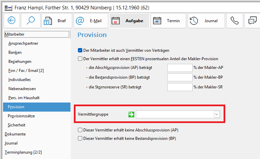Click the Abschlussprovision (AP) percentage field
This screenshot has width=260, height=159.
179,68
